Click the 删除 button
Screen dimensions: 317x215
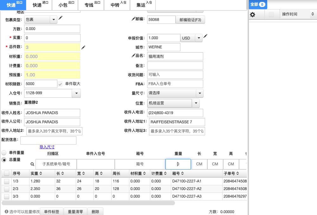(x=95, y=212)
